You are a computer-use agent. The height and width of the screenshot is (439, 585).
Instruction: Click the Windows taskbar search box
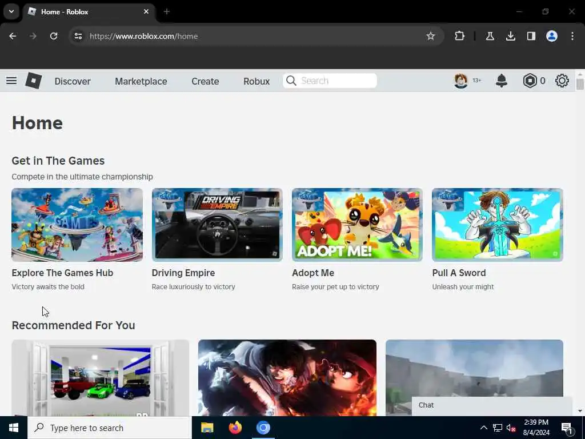109,428
